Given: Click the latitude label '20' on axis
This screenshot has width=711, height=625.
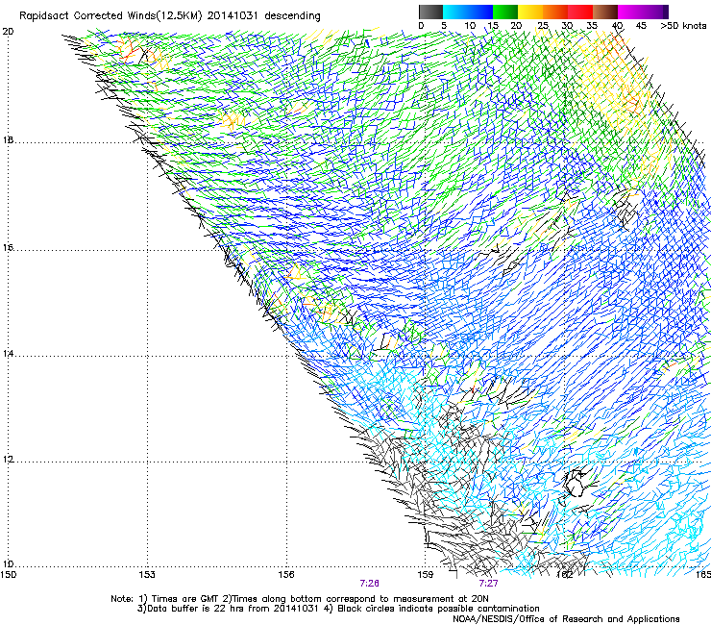Looking at the screenshot, I should tap(8, 32).
